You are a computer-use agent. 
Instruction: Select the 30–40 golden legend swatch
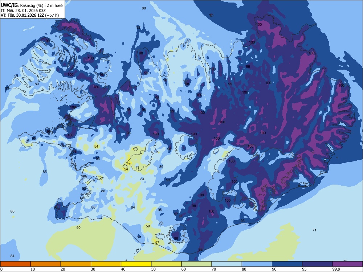point(106,264)
